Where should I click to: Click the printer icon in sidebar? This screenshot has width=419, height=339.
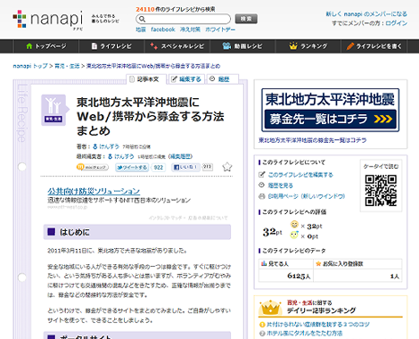click(x=262, y=196)
